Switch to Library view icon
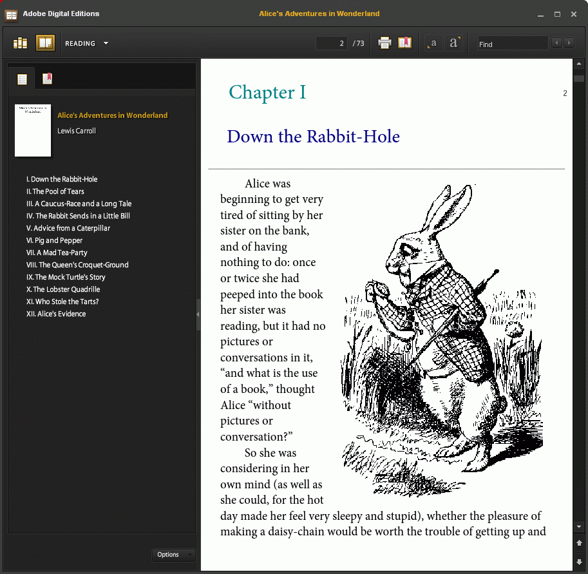 (20, 43)
